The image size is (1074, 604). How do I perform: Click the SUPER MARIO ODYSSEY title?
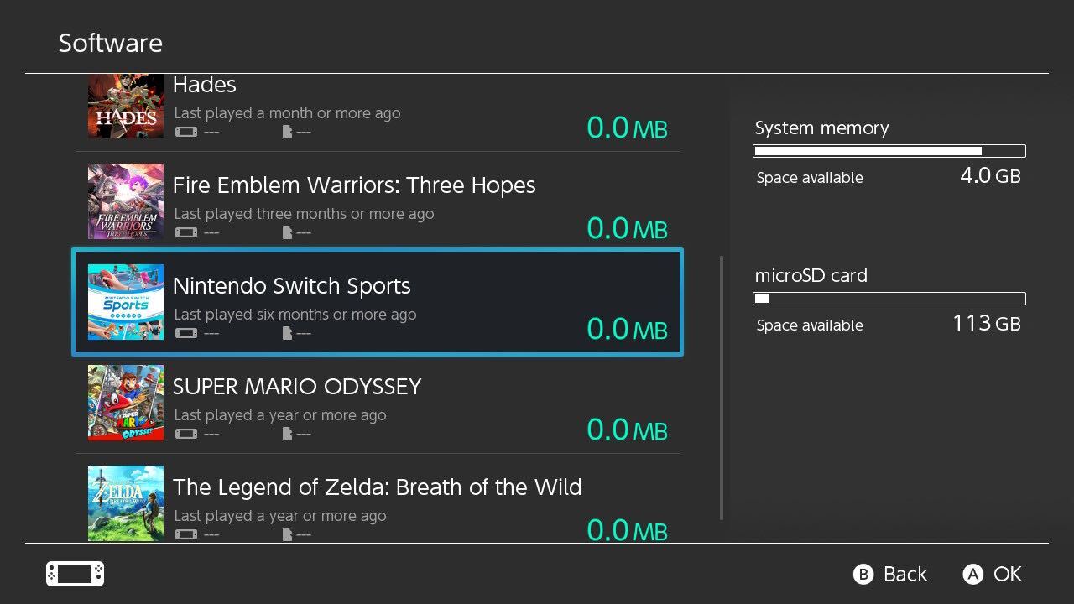(x=297, y=387)
